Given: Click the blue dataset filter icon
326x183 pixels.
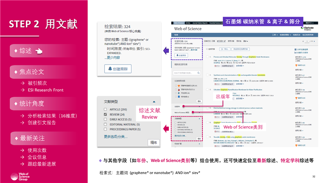Looking at the screenshot, I should (179, 97).
